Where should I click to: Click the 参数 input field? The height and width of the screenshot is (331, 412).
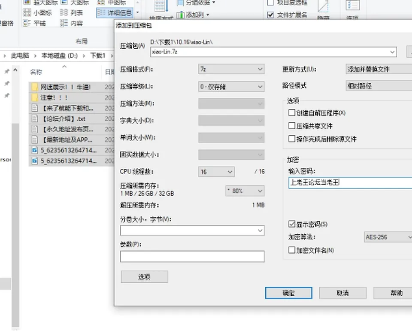(x=192, y=256)
